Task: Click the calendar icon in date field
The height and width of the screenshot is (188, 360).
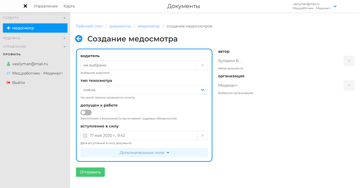Action: 85,136
